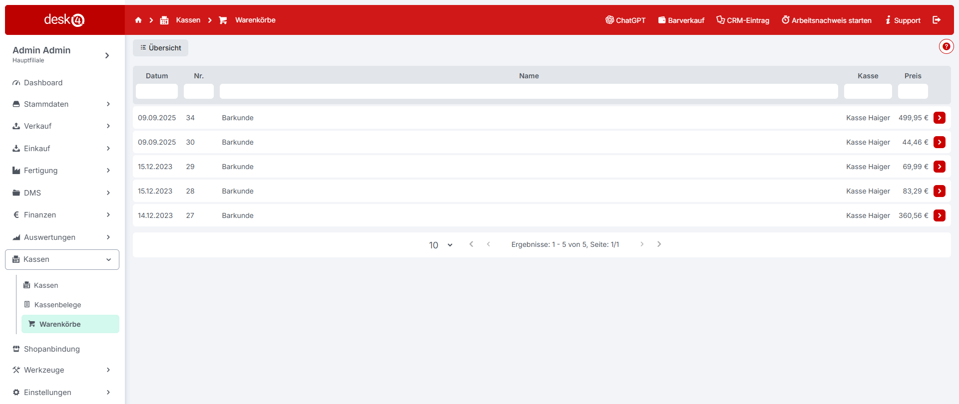Viewport: 959px width, 404px height.
Task: Click the logout icon in top bar
Action: point(937,20)
